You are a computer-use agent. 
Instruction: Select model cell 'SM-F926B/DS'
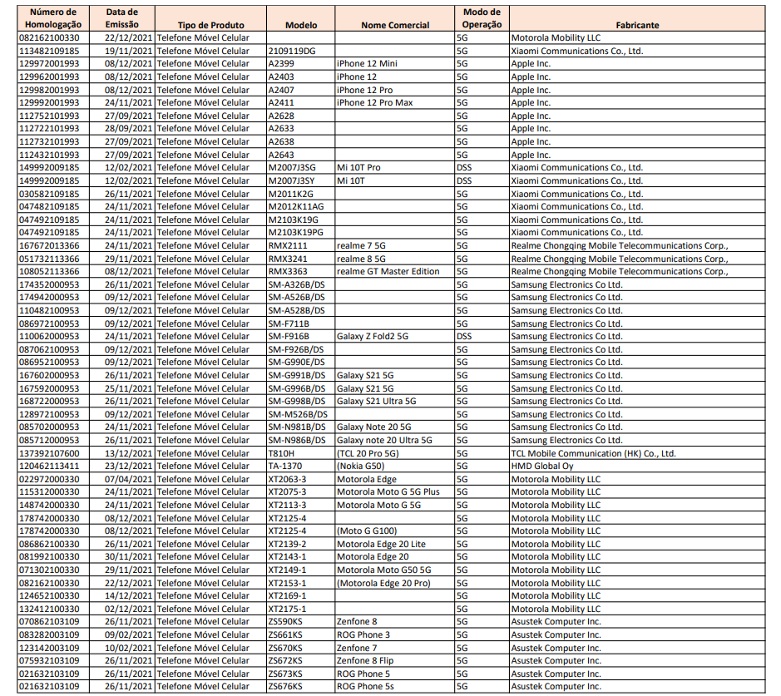[x=301, y=349]
